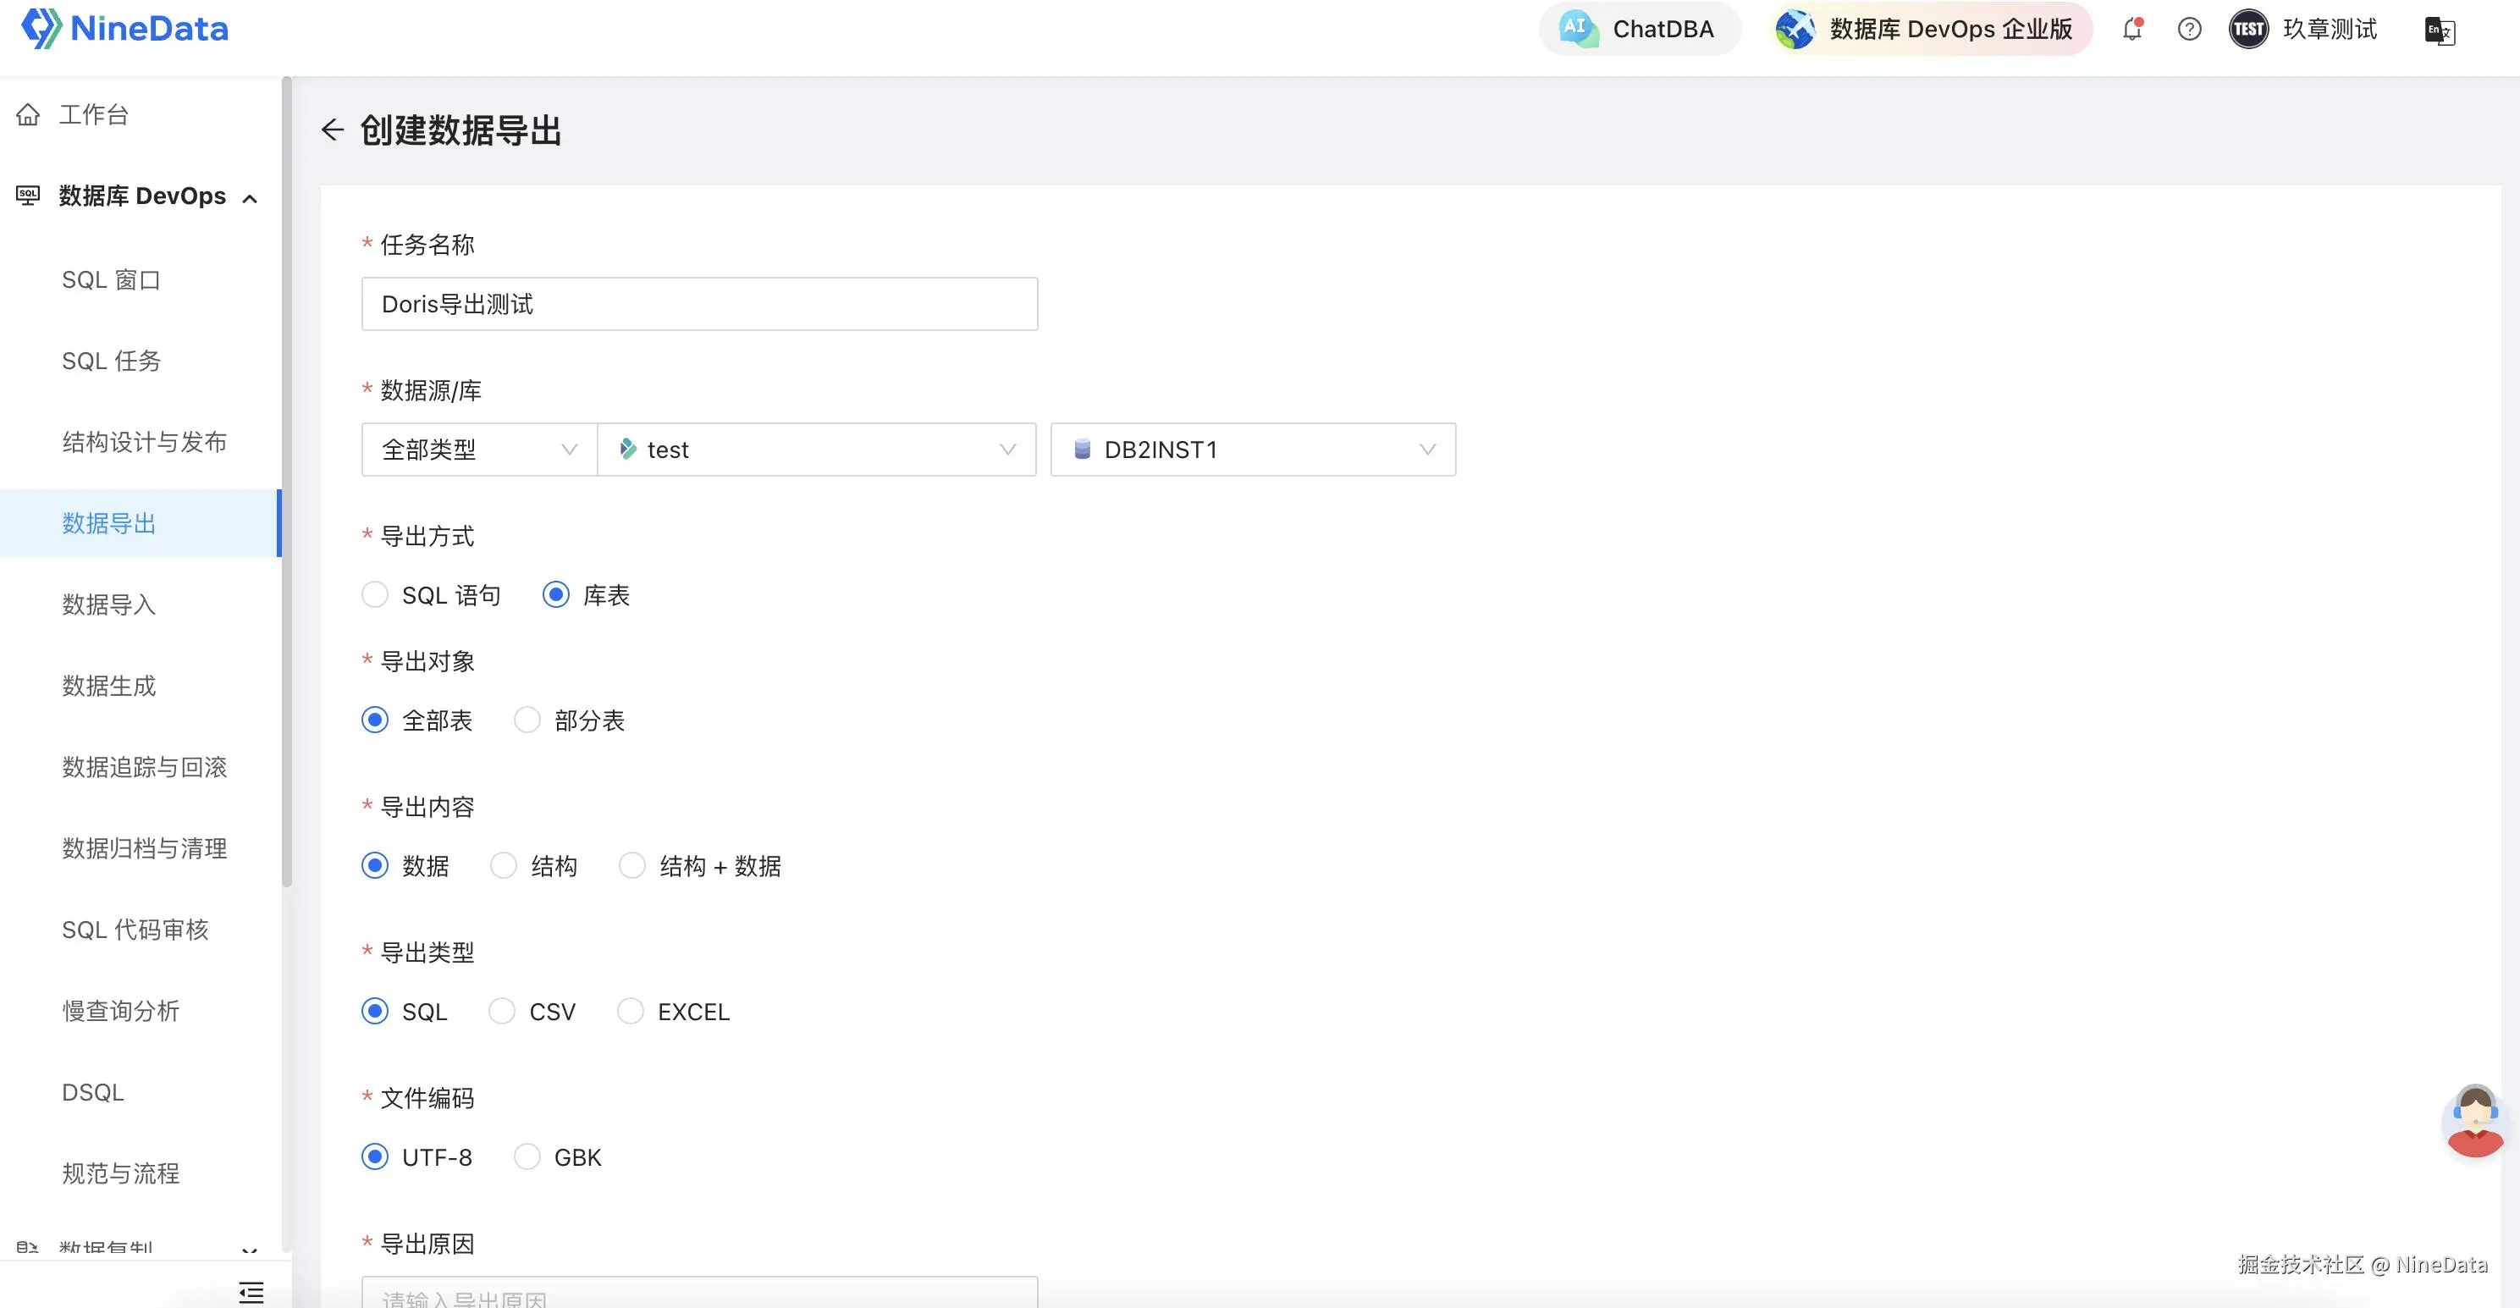The height and width of the screenshot is (1308, 2520).
Task: Open the SQL 窗口 menu item
Action: pos(111,279)
